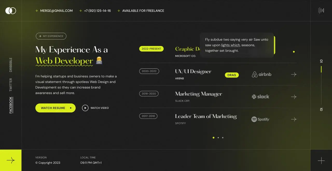Click the Web Developer heading text
Image resolution: width=332 pixels, height=171 pixels.
click(x=64, y=61)
